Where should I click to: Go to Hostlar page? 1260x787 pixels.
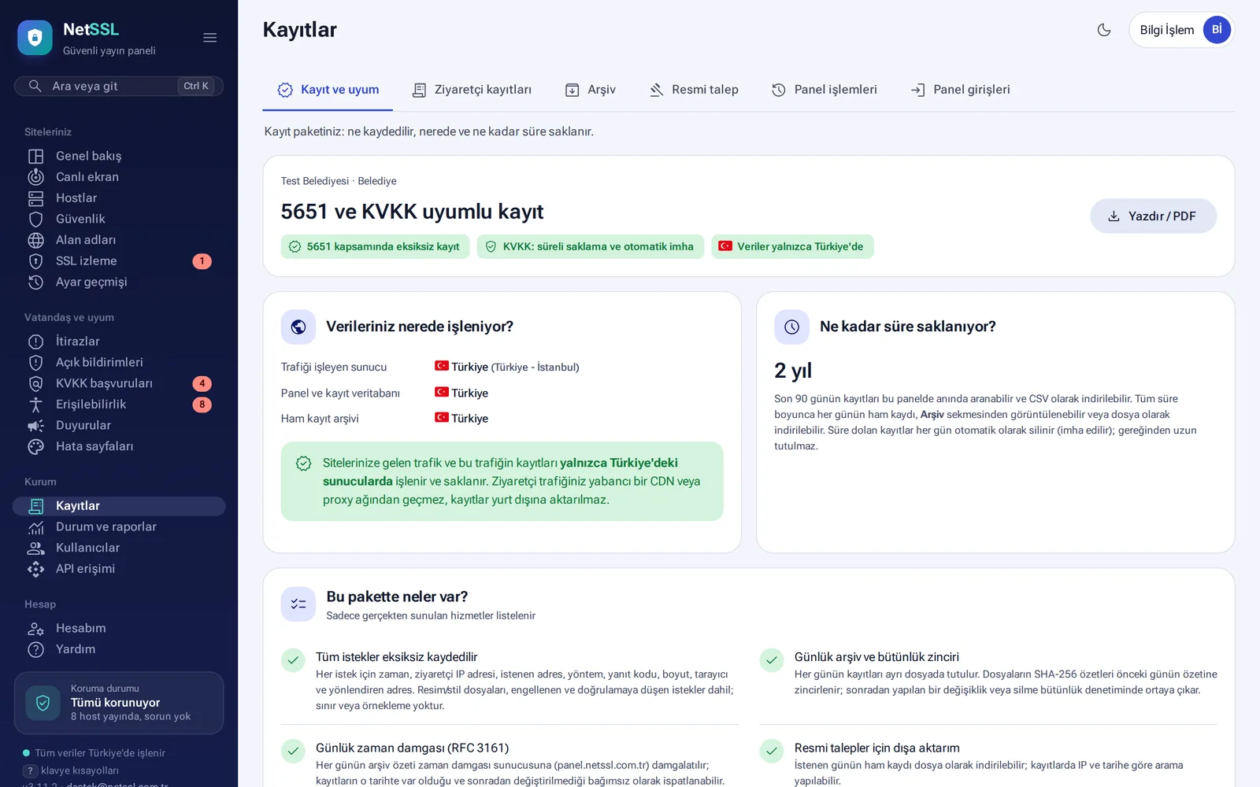(119, 198)
